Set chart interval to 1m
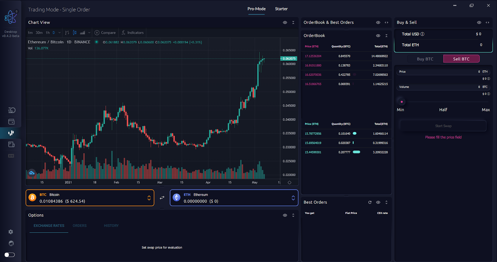 coord(30,33)
